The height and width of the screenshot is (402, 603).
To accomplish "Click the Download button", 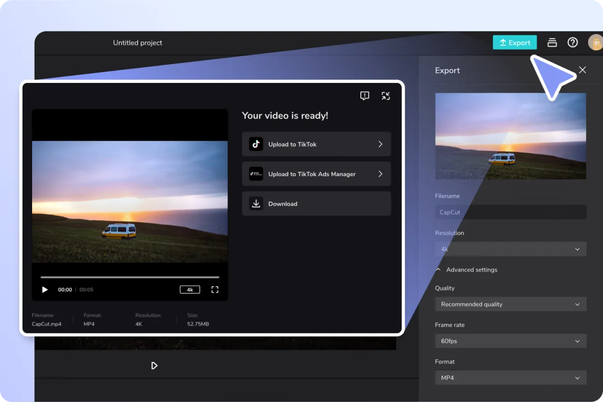I will (x=316, y=203).
